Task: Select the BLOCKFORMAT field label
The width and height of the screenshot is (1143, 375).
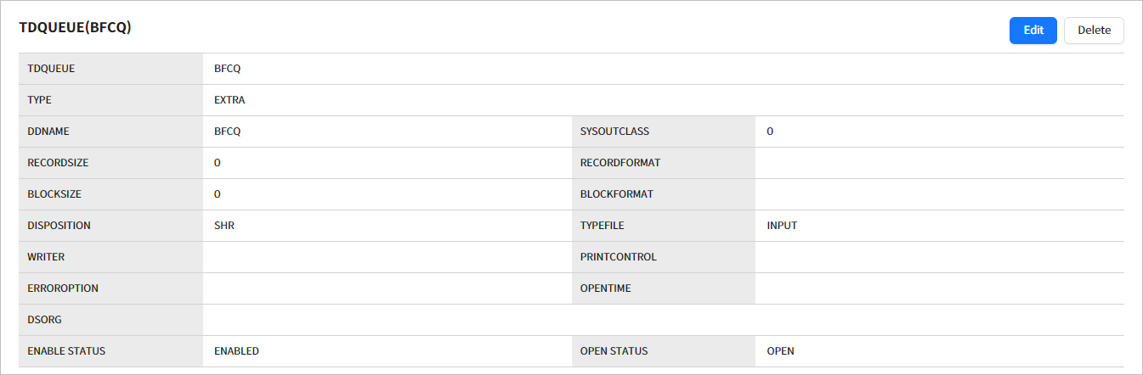Action: coord(617,194)
